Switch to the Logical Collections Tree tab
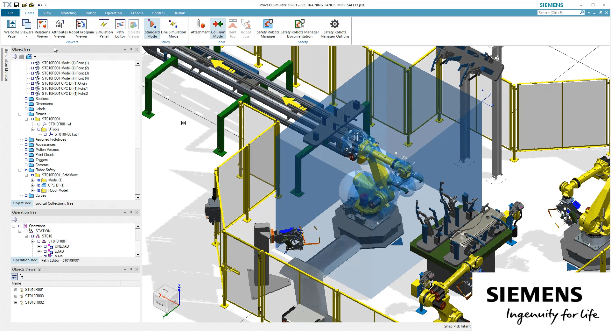The height and width of the screenshot is (331, 611). pos(54,203)
